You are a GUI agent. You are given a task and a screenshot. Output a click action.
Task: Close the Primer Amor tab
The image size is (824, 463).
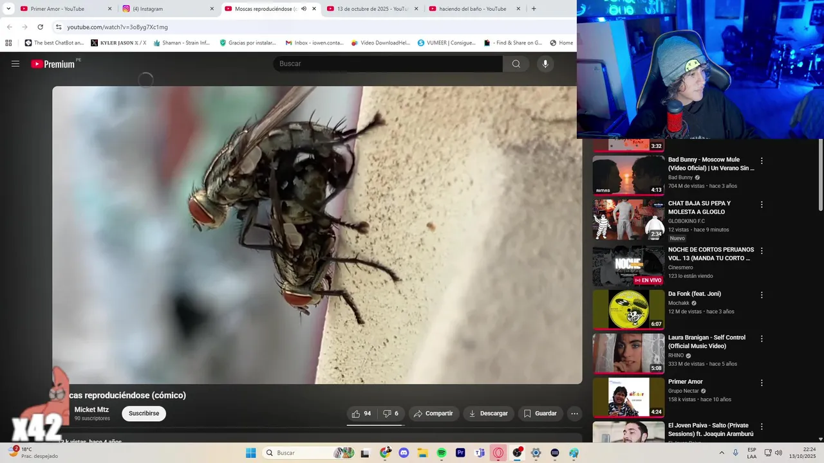109,9
